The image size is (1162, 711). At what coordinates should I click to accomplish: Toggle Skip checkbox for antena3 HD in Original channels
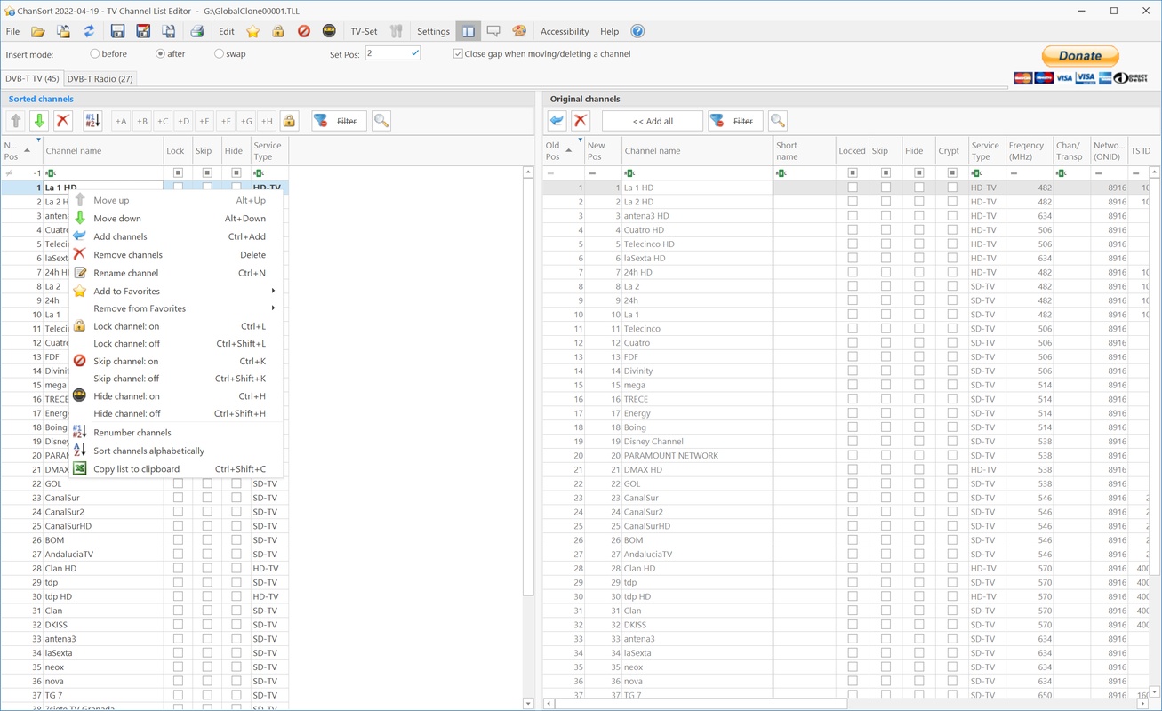pos(886,216)
